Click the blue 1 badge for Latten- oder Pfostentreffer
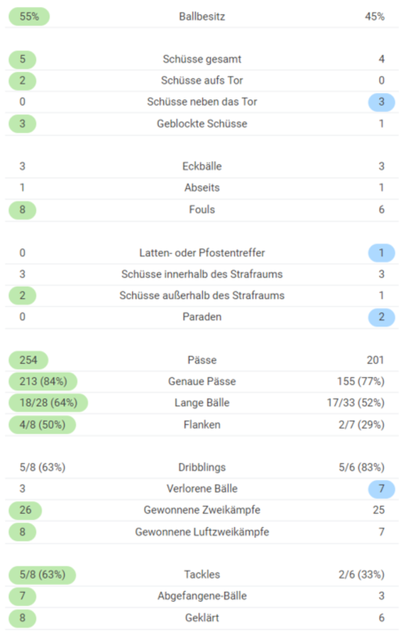 [x=381, y=253]
